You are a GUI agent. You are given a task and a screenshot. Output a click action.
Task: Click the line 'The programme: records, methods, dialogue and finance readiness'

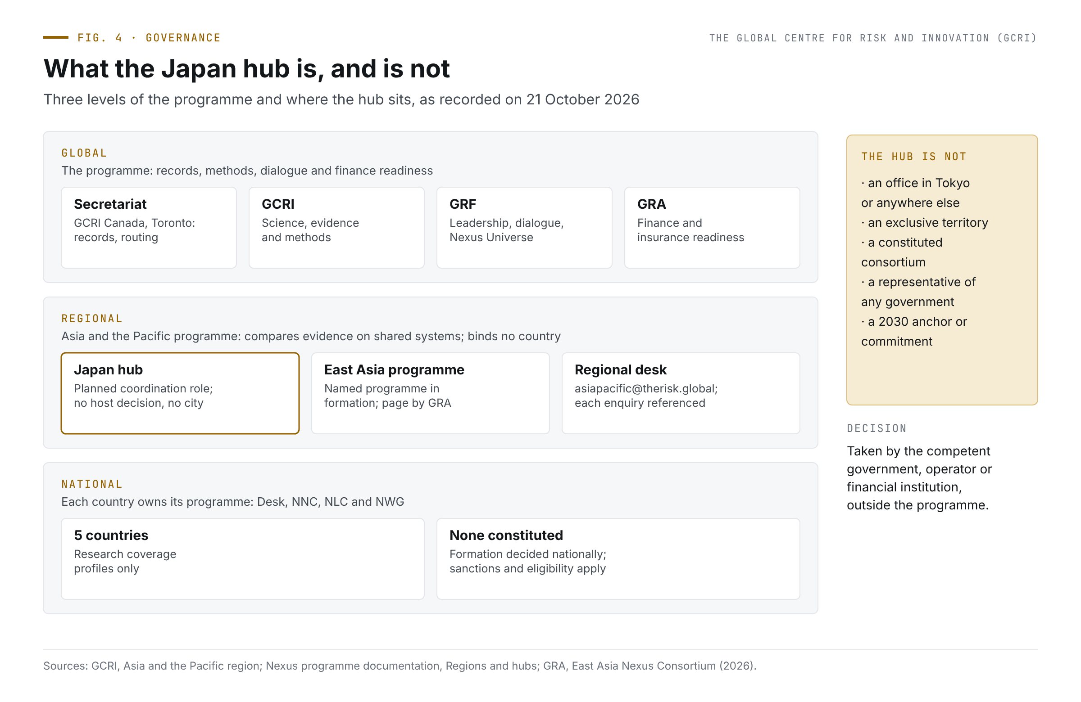pos(247,171)
